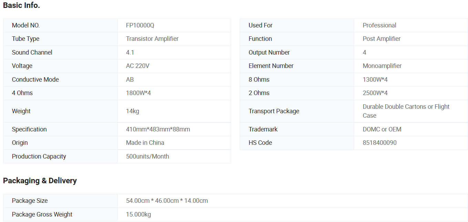Click the Package Gross Weight 15.000kg value

pyautogui.click(x=138, y=214)
